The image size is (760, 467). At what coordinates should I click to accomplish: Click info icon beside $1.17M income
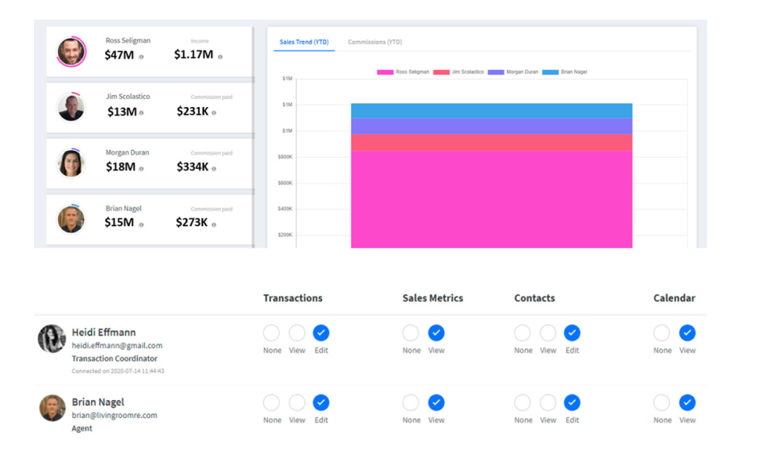(220, 57)
